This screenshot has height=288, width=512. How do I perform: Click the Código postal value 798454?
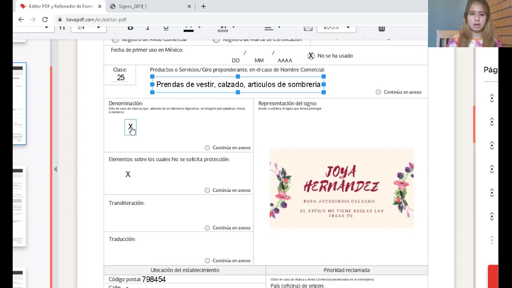pyautogui.click(x=154, y=279)
